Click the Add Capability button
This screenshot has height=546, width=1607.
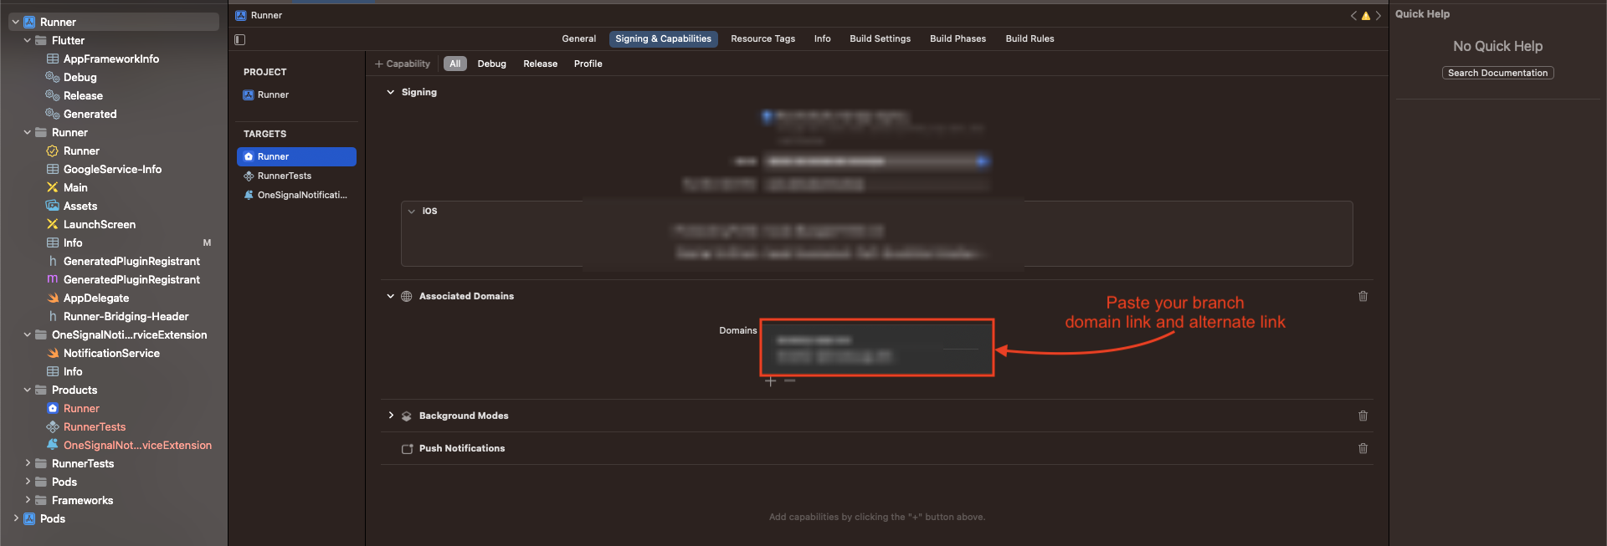[403, 64]
